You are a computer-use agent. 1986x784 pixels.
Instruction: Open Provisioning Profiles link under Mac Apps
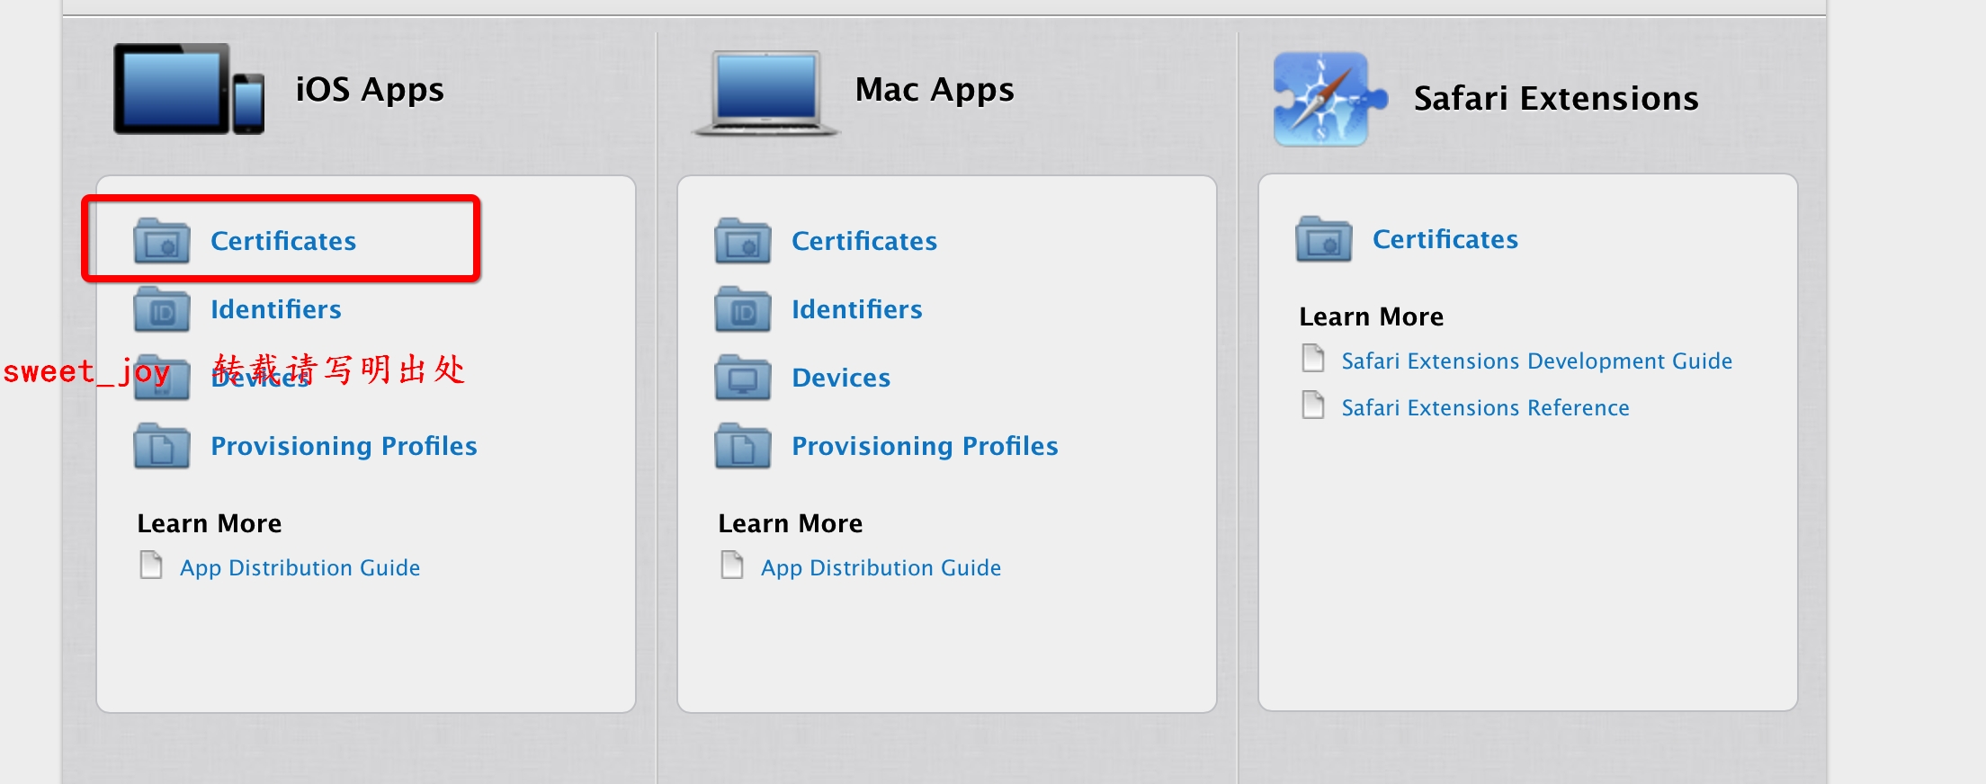click(925, 447)
